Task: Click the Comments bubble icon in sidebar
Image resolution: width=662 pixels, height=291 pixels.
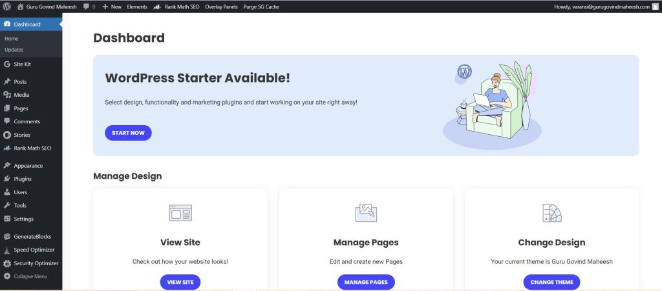Action: tap(6, 121)
